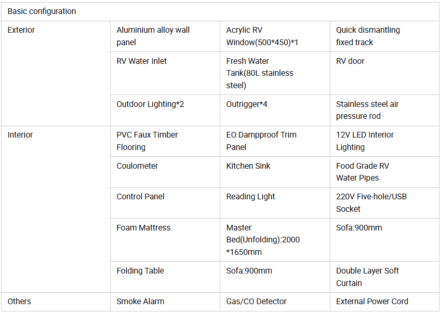This screenshot has width=441, height=313.
Task: Click the Fresh Water Tank cell
Action: (x=275, y=73)
